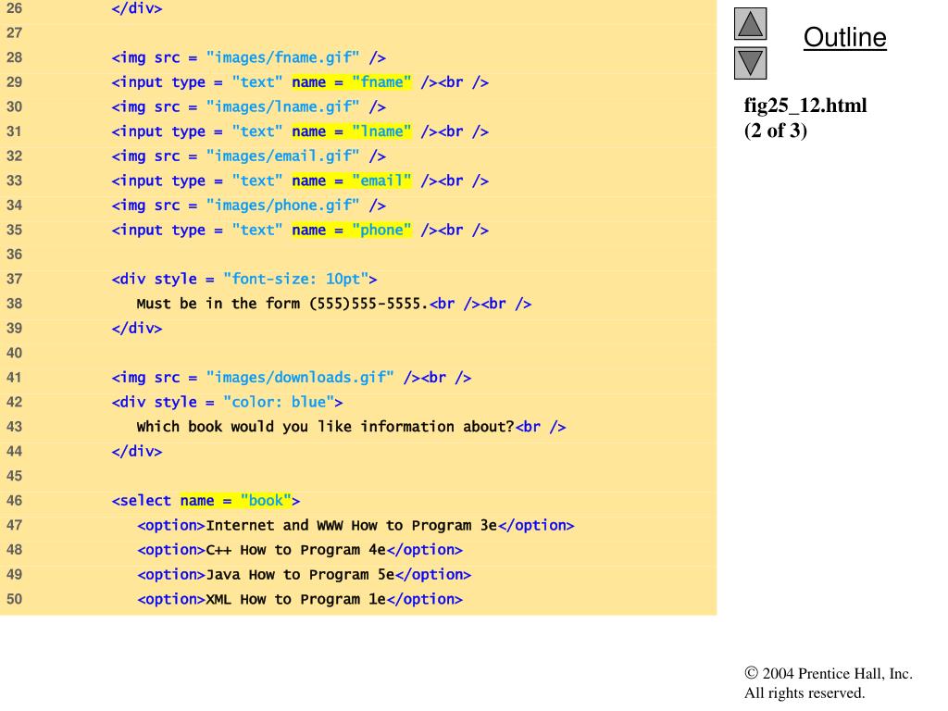The image size is (948, 711).
Task: Click 'images/lname.gif' code on line 30
Action: [x=248, y=107]
